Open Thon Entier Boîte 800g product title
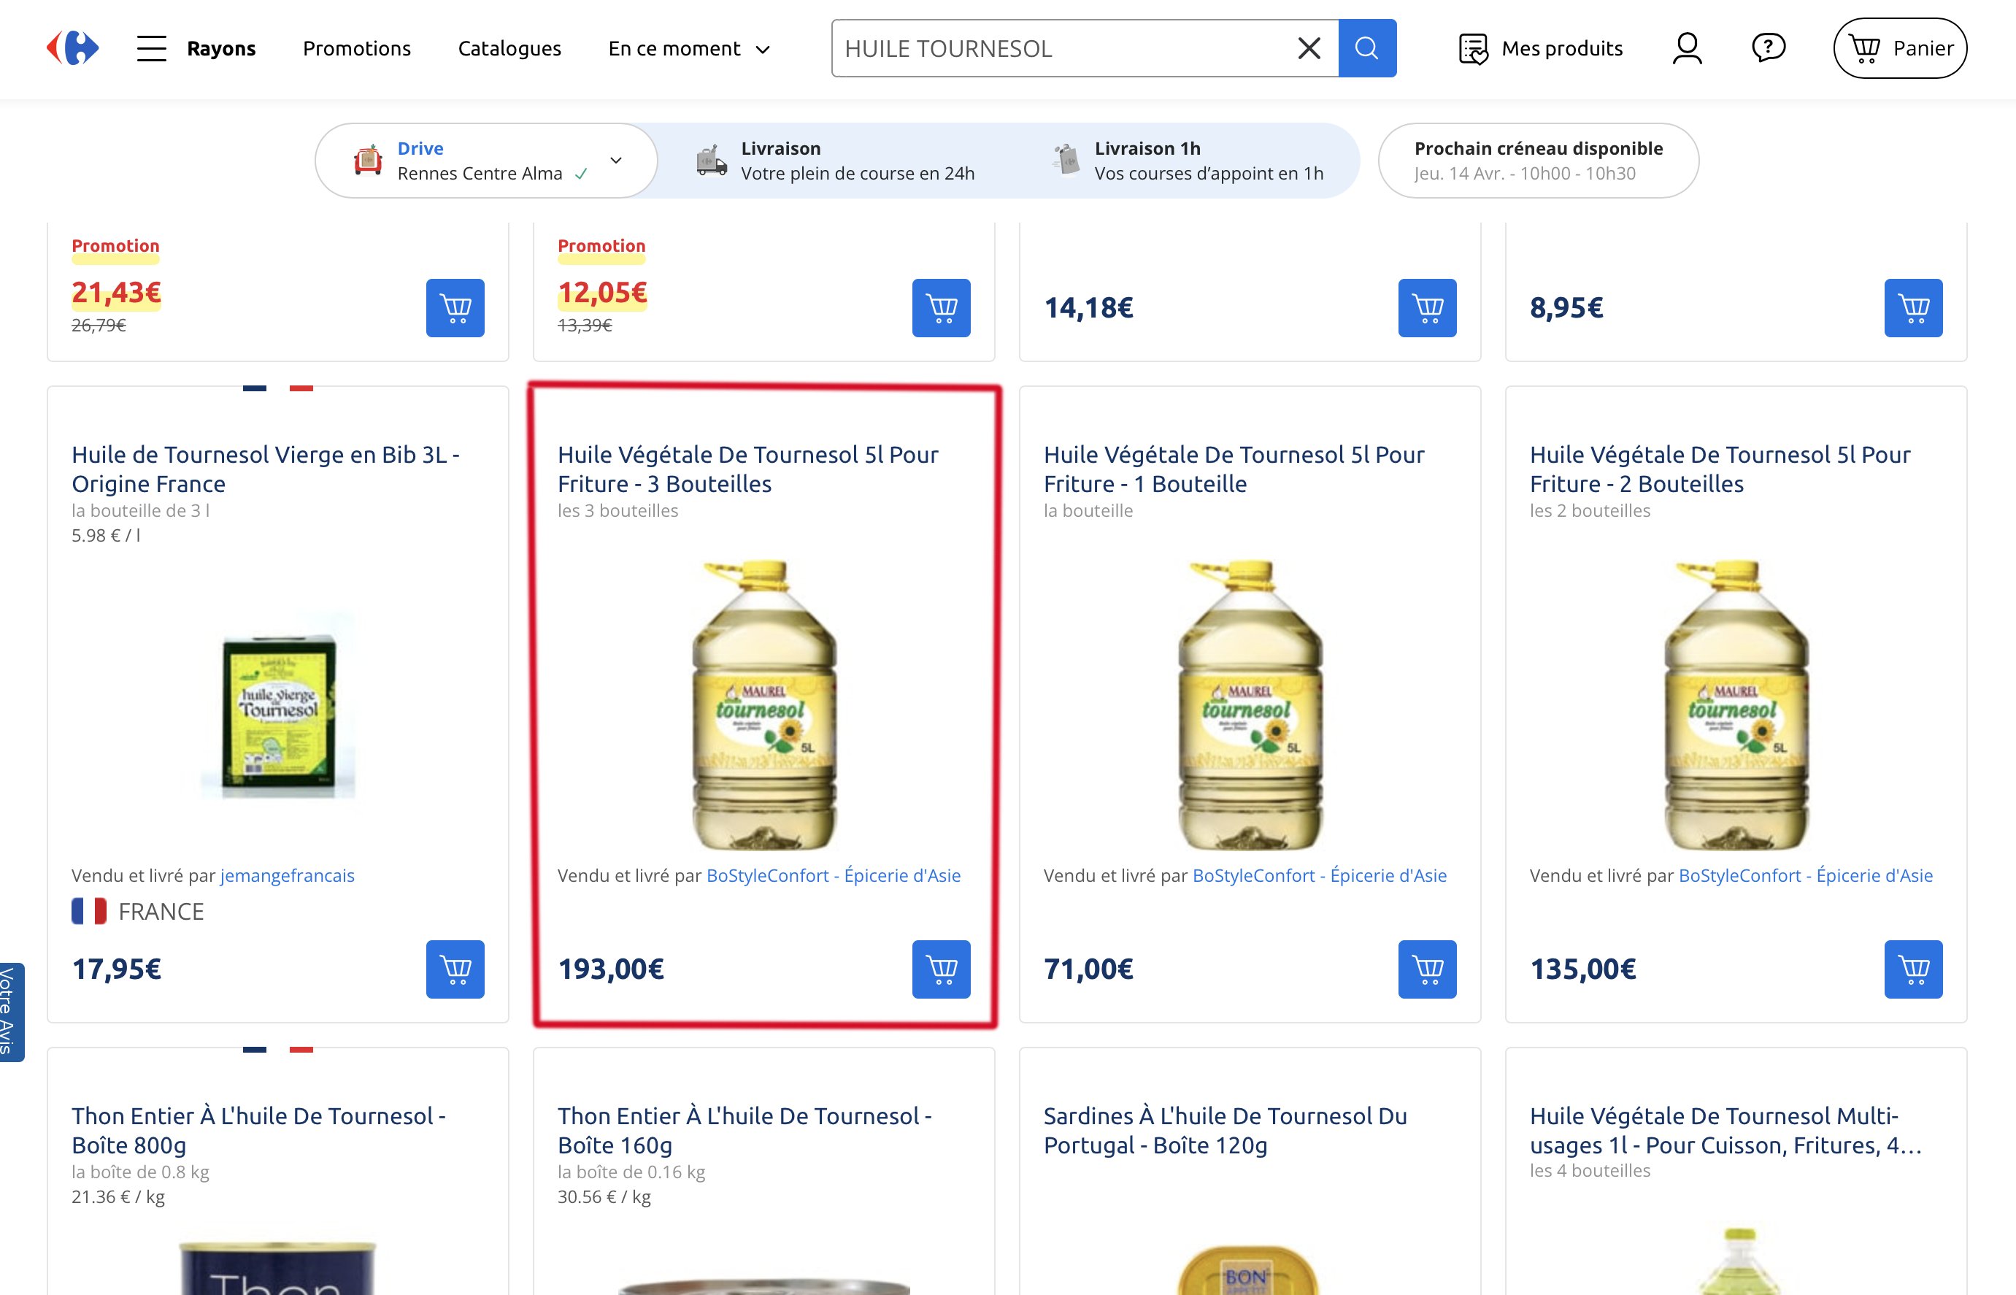This screenshot has height=1295, width=2016. 258,1130
